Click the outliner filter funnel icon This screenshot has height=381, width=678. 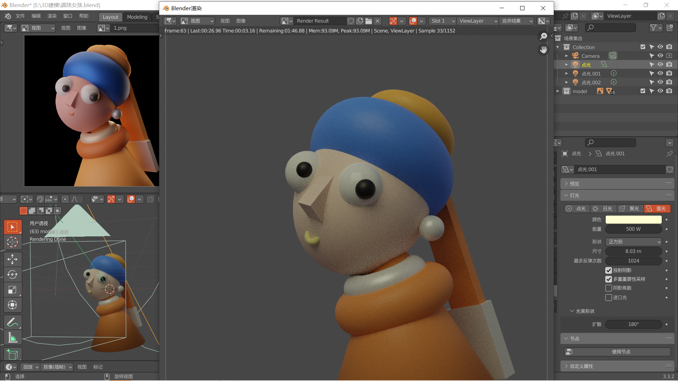pyautogui.click(x=654, y=28)
